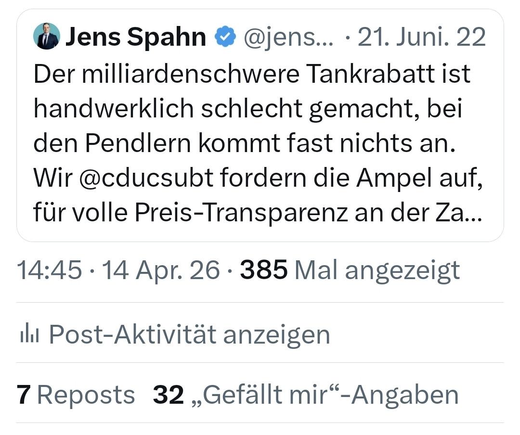520x435 pixels.
Task: Click the 14:45 post timestamp
Action: point(49,270)
